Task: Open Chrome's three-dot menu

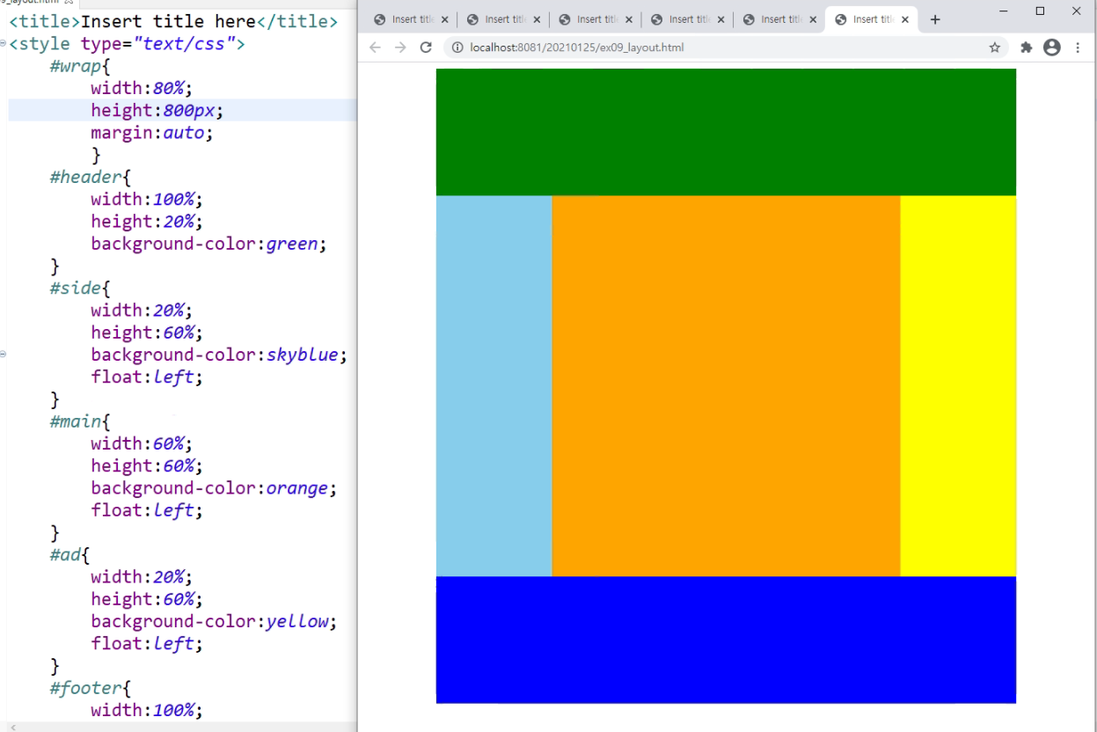Action: pos(1079,48)
